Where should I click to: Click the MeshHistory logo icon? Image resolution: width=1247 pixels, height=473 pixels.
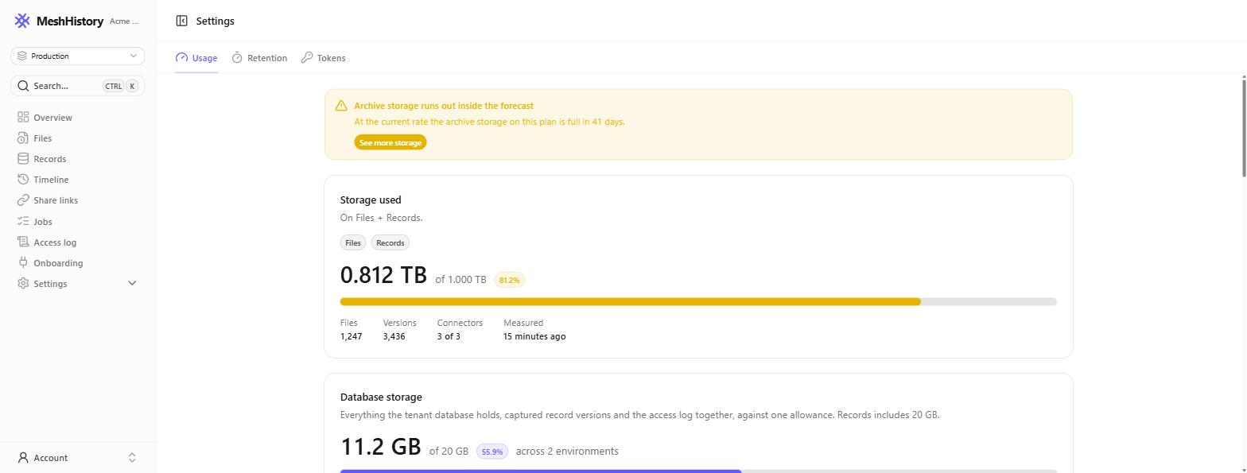(22, 21)
